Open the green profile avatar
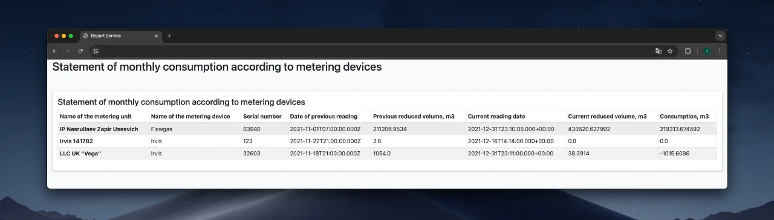The image size is (774, 220). [x=706, y=51]
